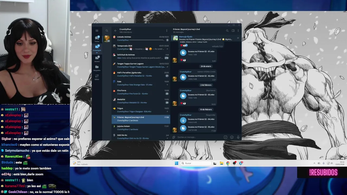
Task: Open Task View from the taskbar
Action: (215, 163)
